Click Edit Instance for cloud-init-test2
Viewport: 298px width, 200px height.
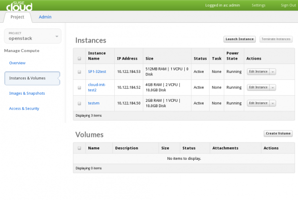258,87
